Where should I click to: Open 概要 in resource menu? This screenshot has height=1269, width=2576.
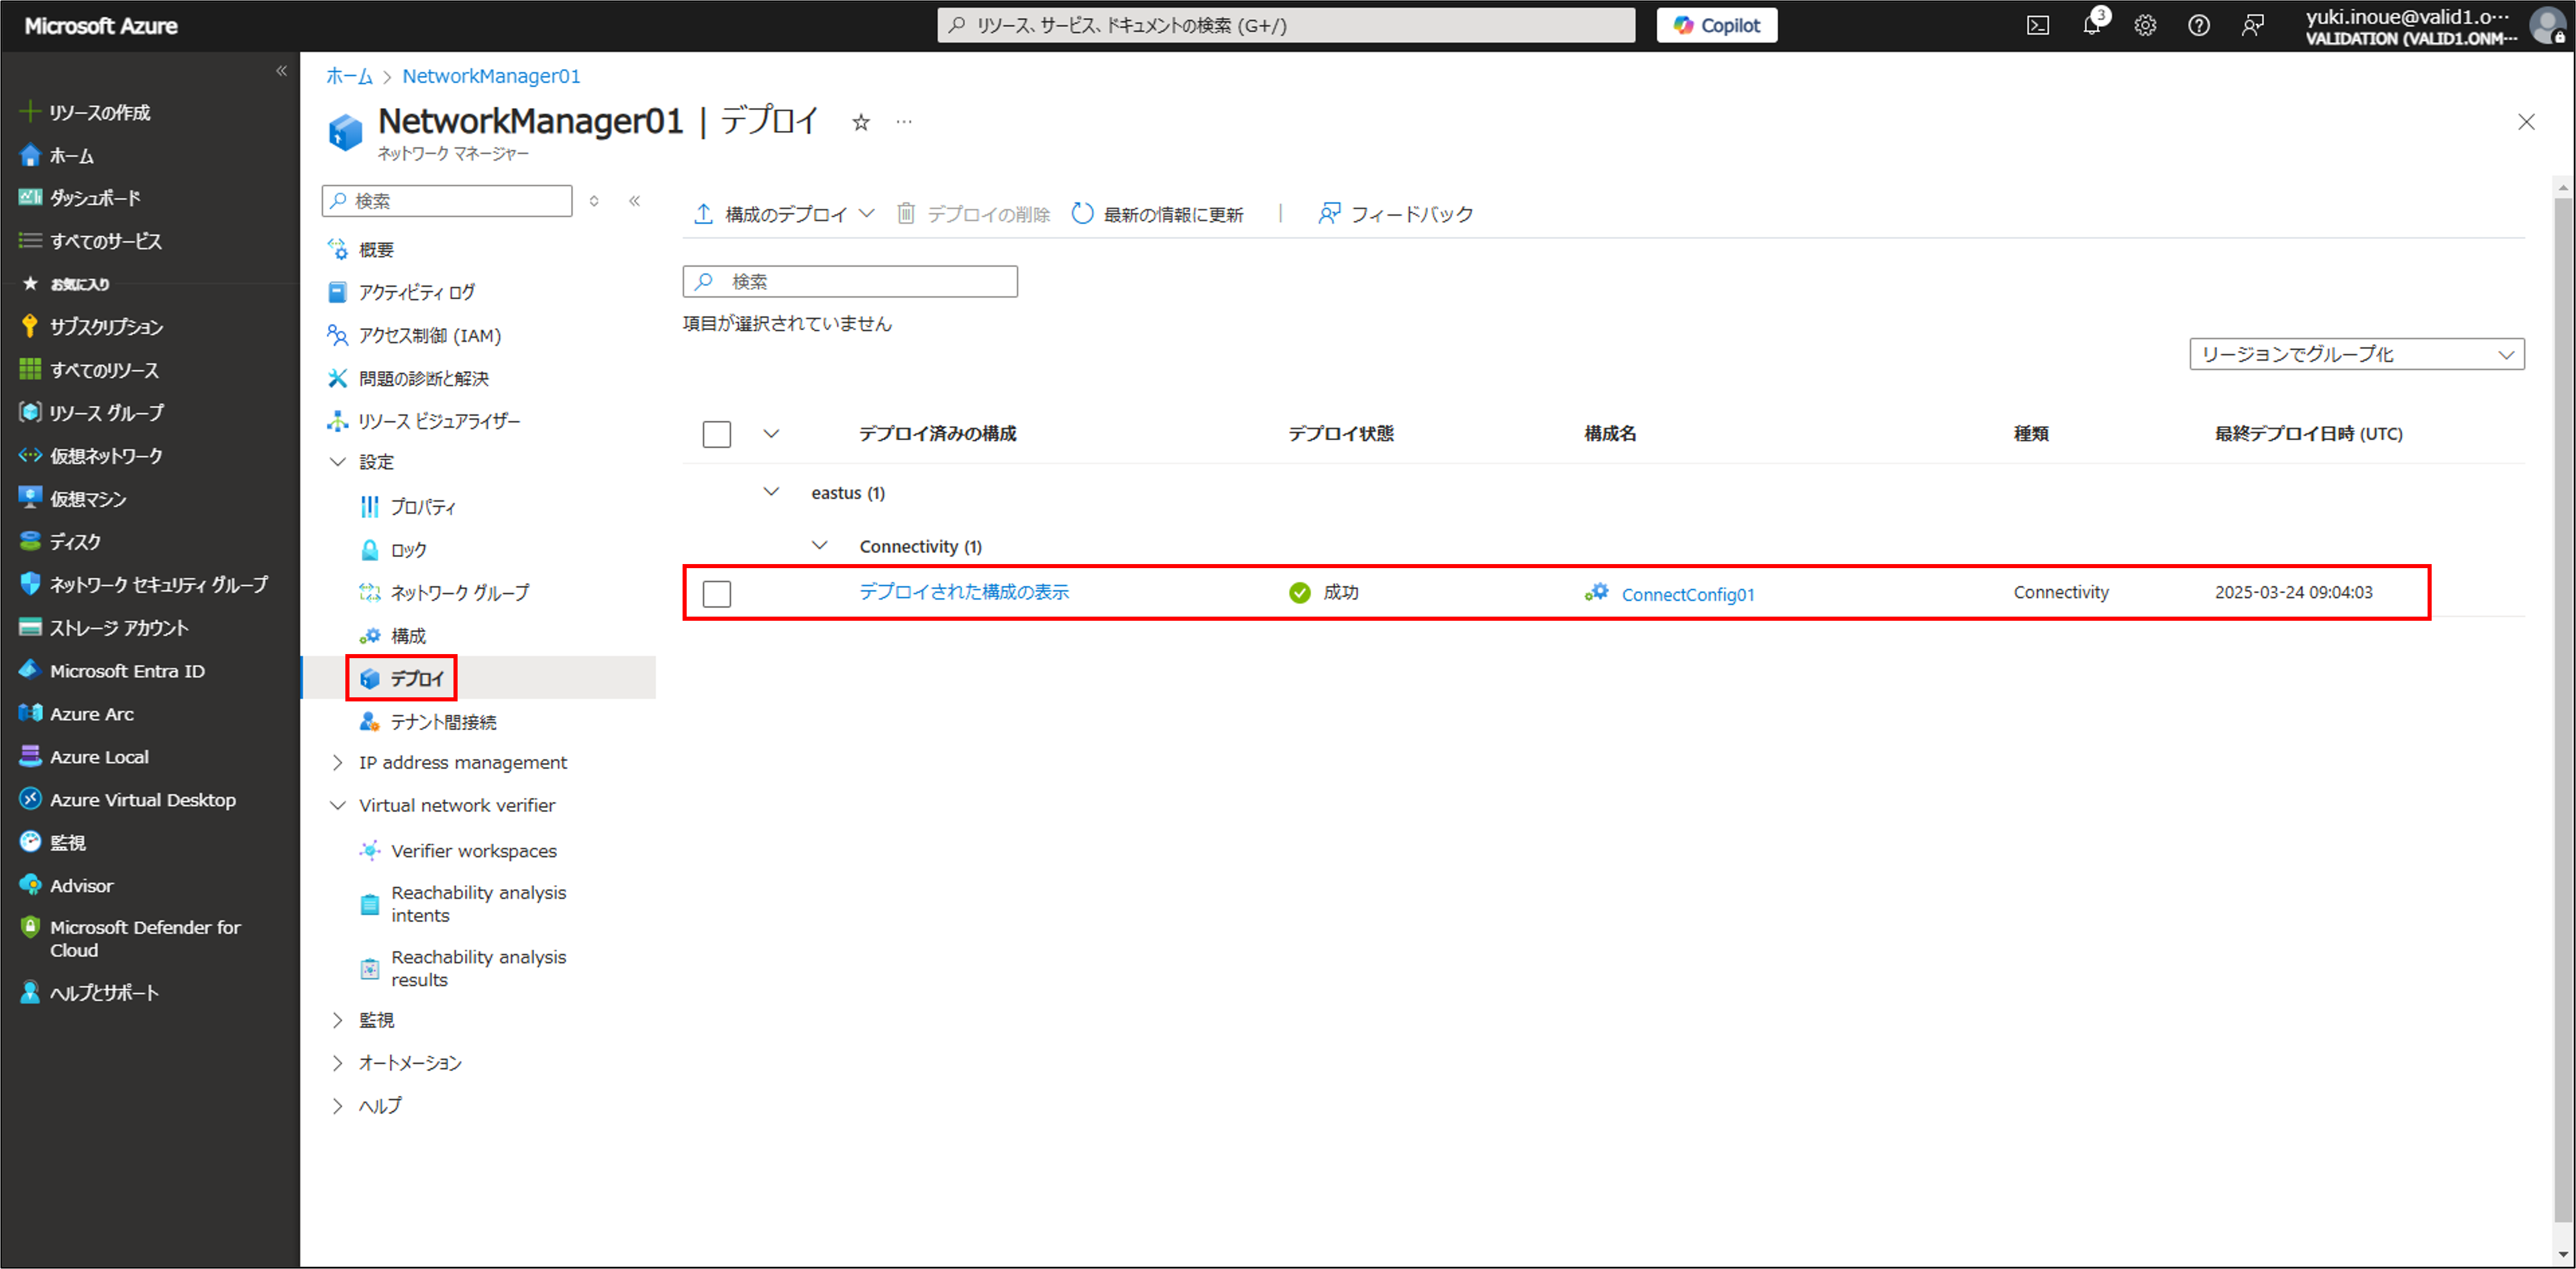coord(361,250)
